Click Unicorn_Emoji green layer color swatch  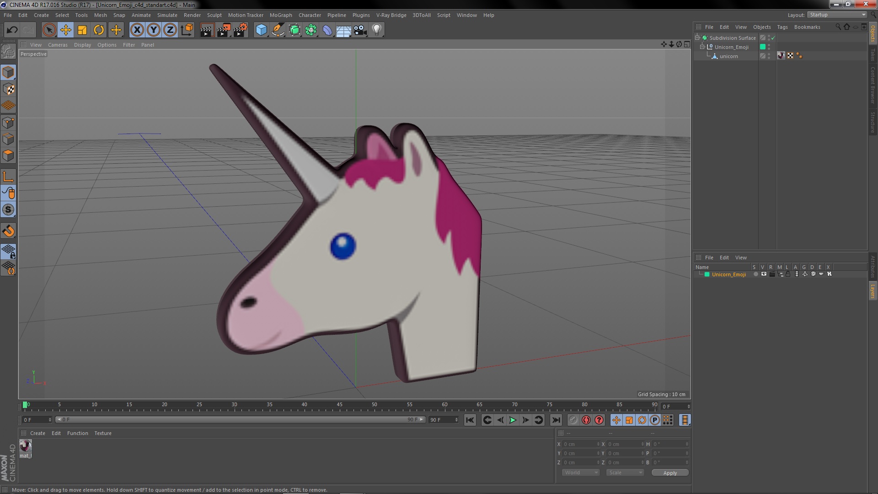(762, 47)
